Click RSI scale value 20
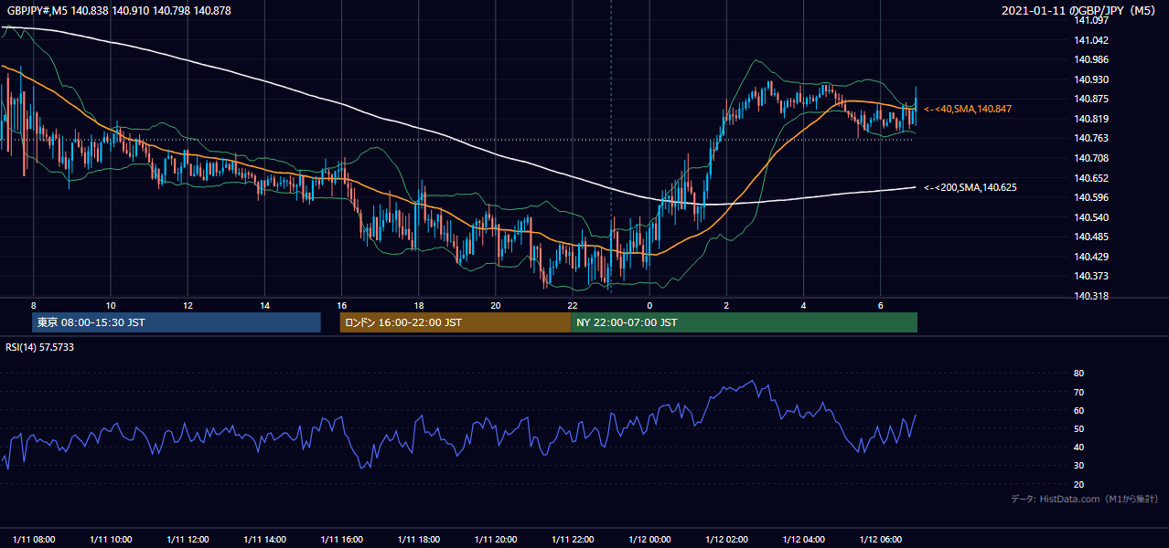1169x548 pixels. coord(1078,484)
